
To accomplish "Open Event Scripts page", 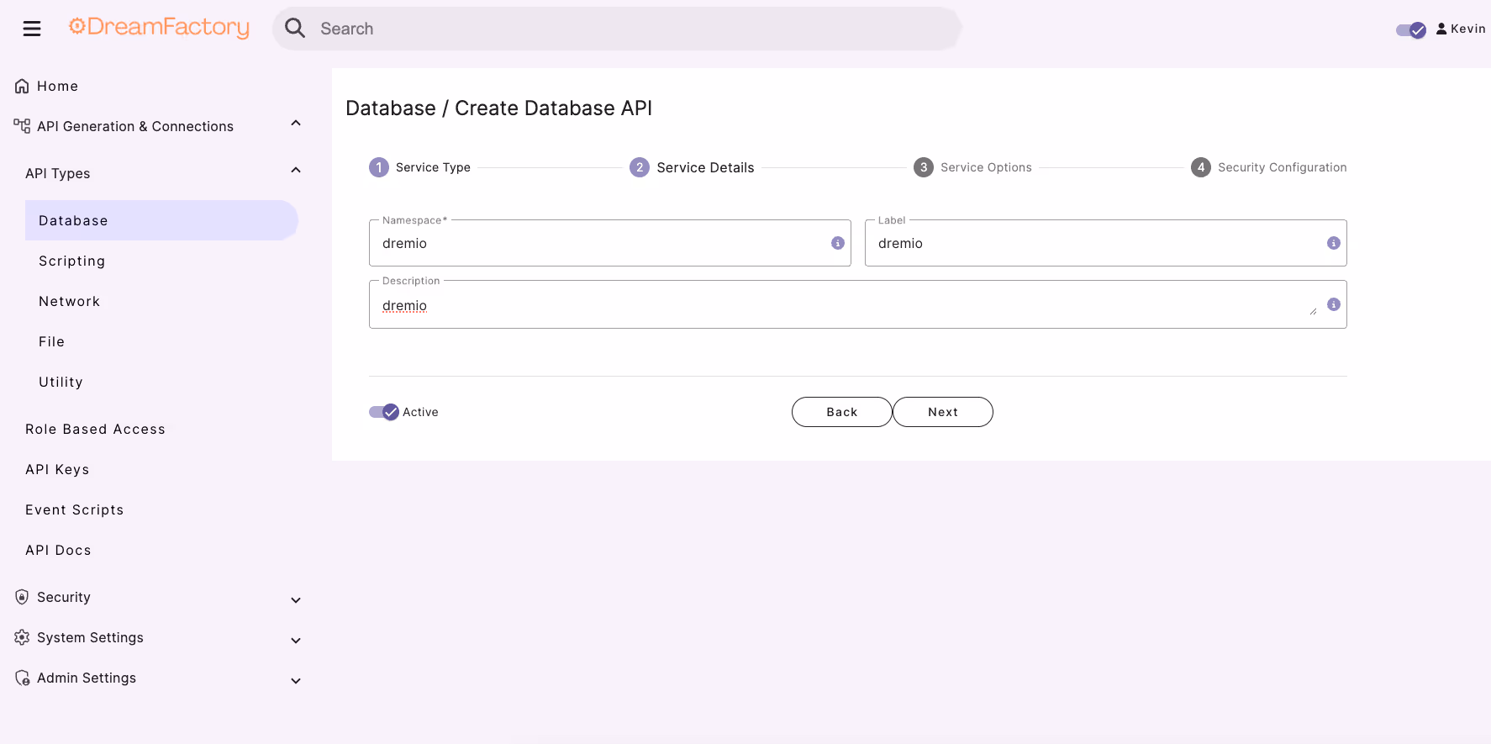I will pos(74,509).
